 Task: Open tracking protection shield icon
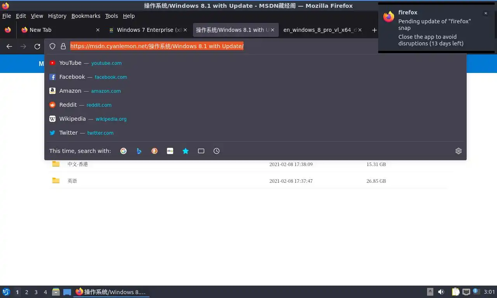[x=52, y=46]
